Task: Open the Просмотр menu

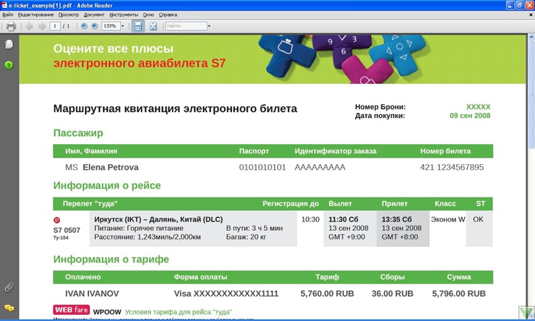Action: click(69, 15)
